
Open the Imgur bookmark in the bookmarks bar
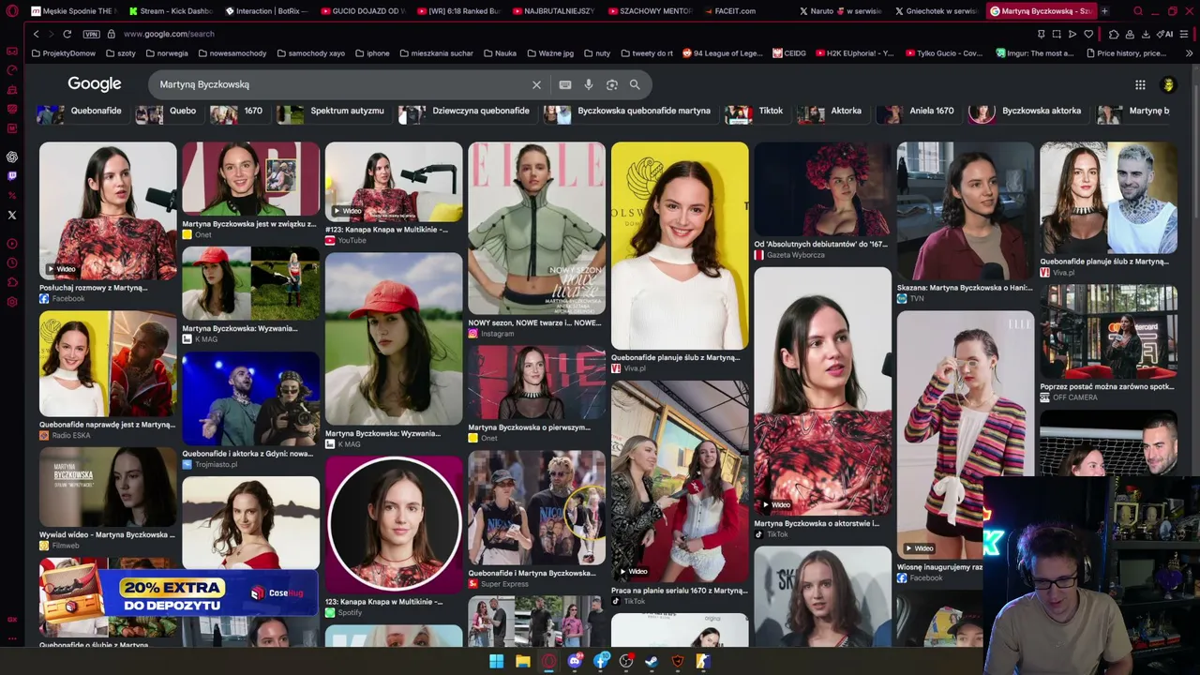tap(1035, 53)
